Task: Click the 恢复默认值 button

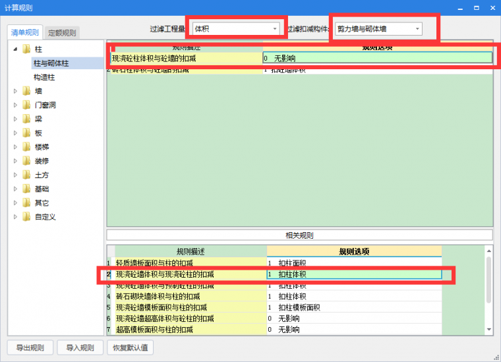Action: (130, 347)
